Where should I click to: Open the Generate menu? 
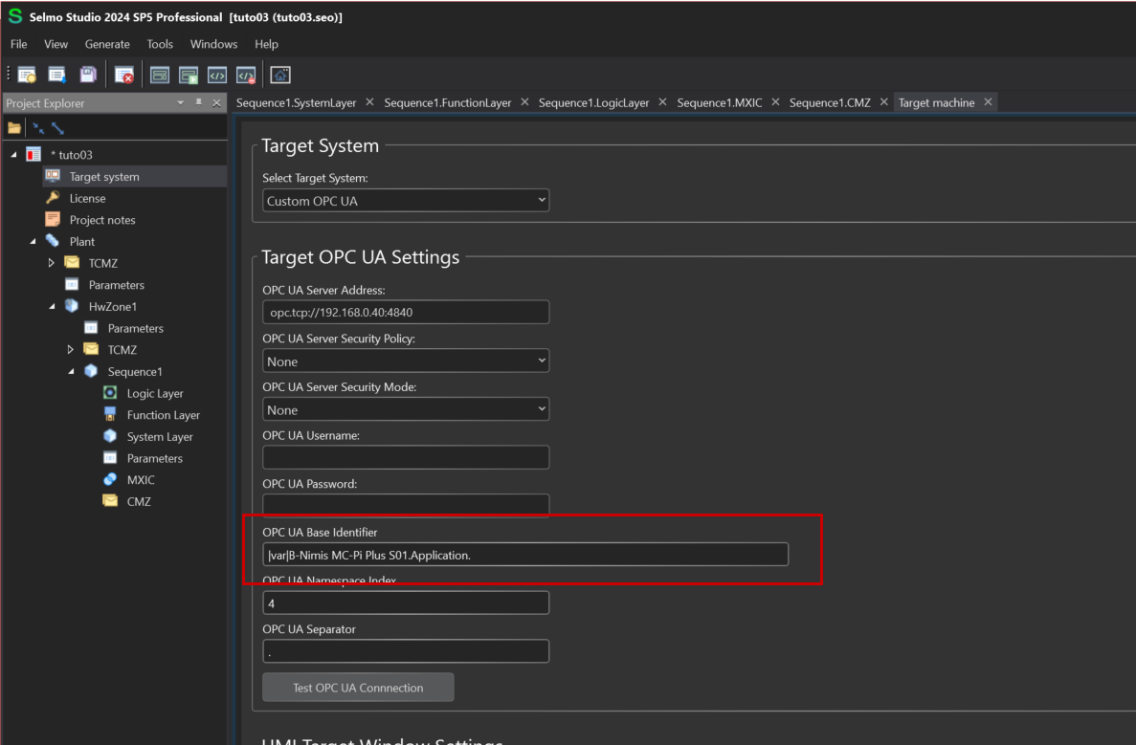point(107,44)
